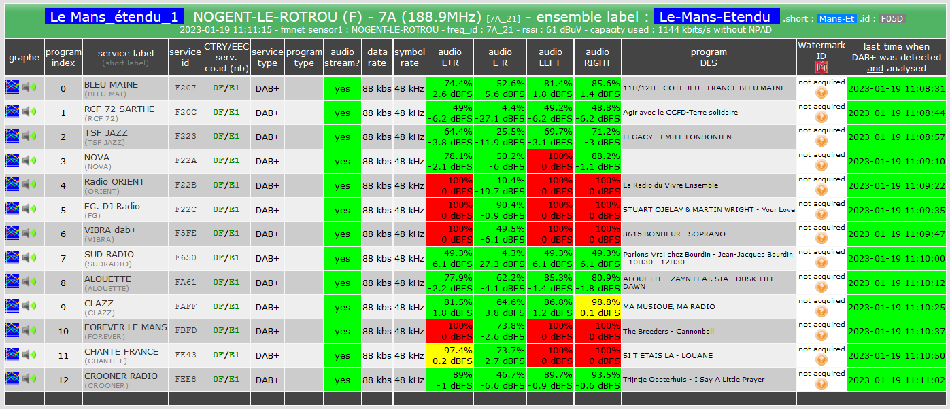950x409 pixels.
Task: Open the graph icon for ALOUETTE
Action: click(12, 282)
